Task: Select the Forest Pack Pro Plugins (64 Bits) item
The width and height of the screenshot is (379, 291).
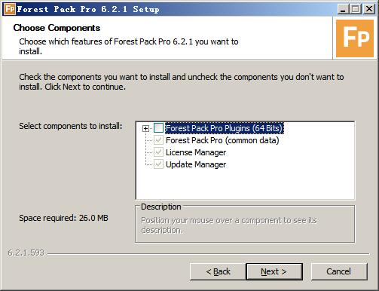Action: pyautogui.click(x=225, y=128)
